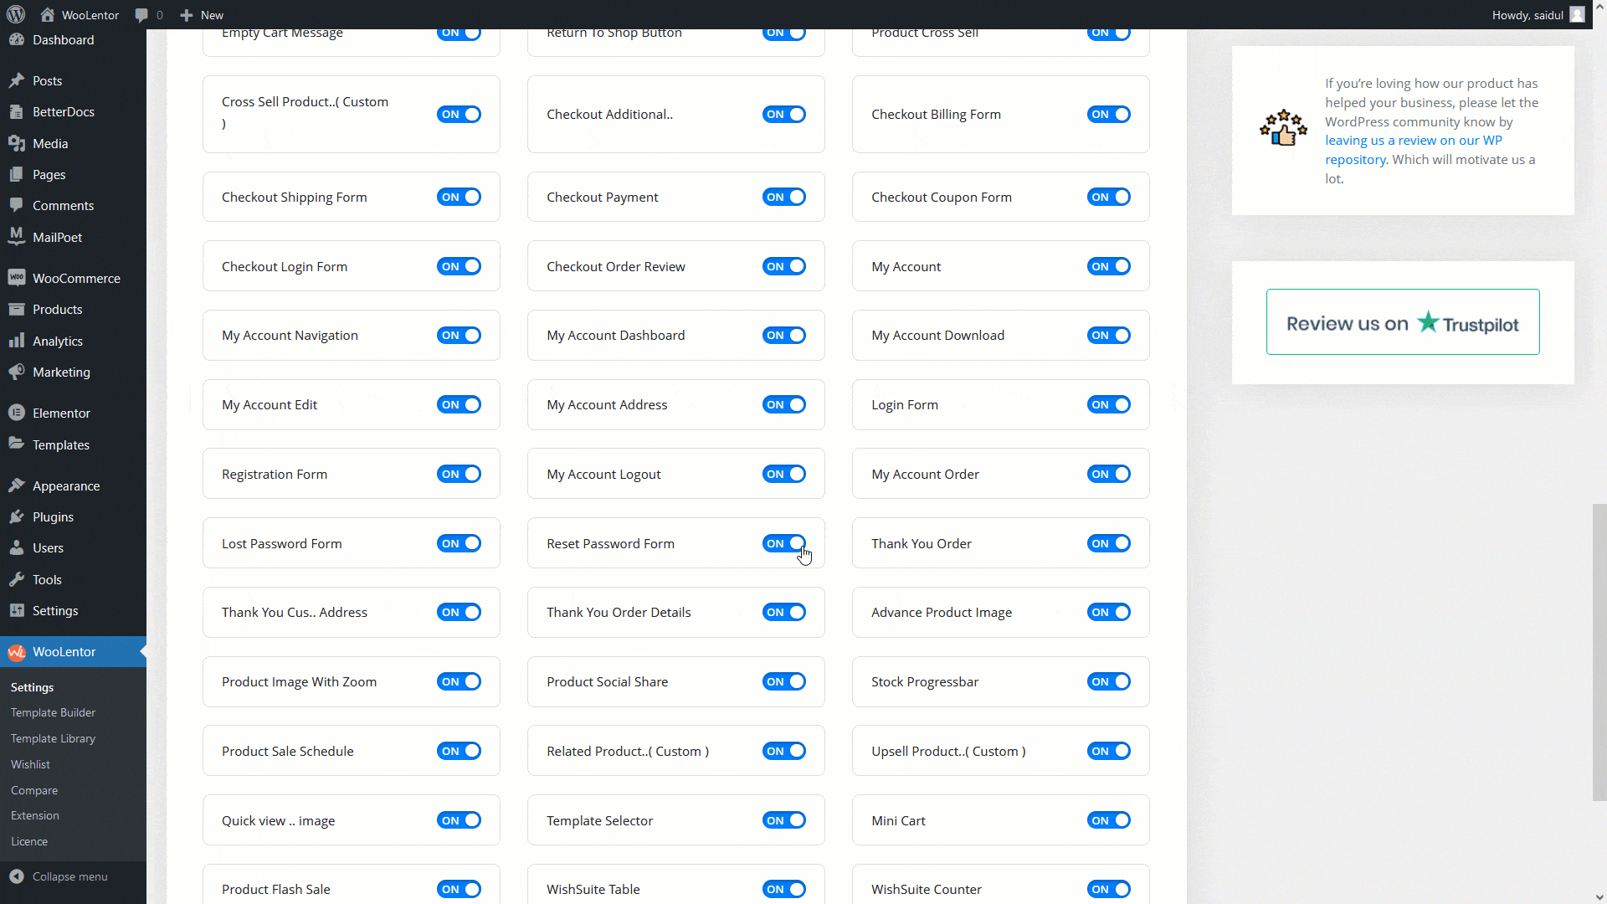Click the Elementor icon in sidebar
The width and height of the screenshot is (1607, 904).
(17, 413)
